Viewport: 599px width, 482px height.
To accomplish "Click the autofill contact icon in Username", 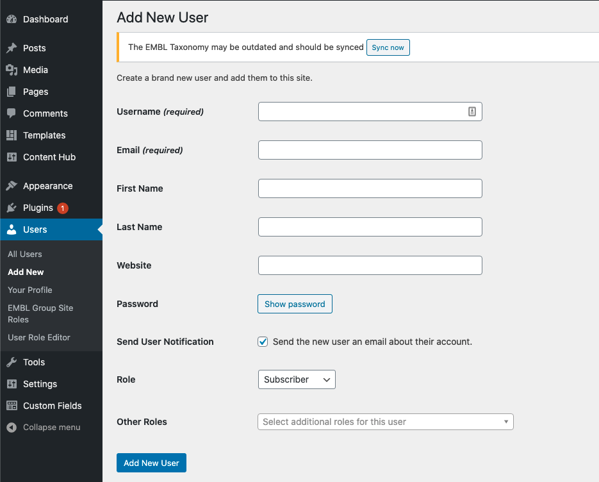I will tap(472, 112).
